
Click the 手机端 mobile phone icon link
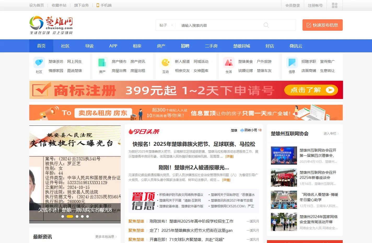(104, 5)
